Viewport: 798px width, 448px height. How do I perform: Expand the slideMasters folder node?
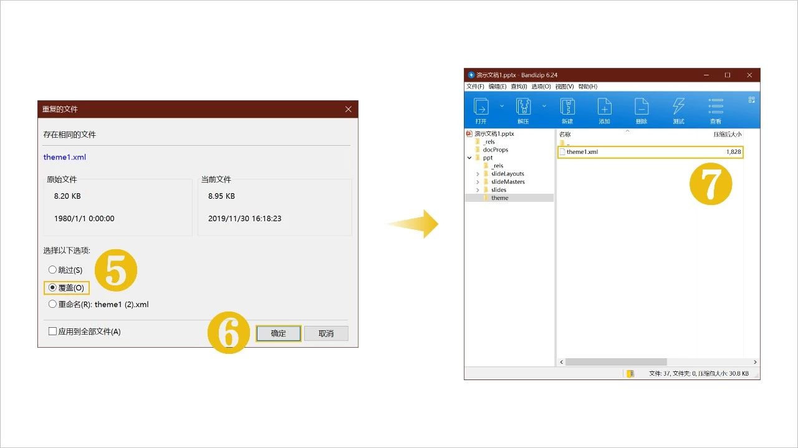click(x=478, y=182)
